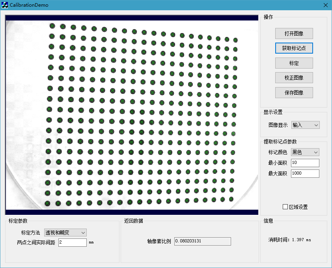Click the 校正图像 (Rectify Image) button
Screen dimensions: 332x268
pos(294,78)
